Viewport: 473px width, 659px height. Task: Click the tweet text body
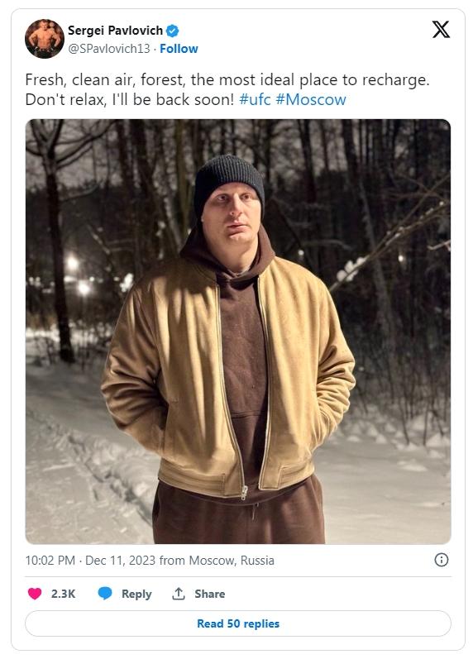point(227,89)
